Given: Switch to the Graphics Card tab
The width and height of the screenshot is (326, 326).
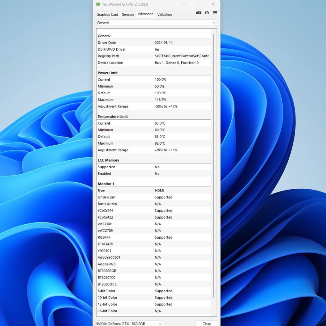Looking at the screenshot, I should (107, 14).
